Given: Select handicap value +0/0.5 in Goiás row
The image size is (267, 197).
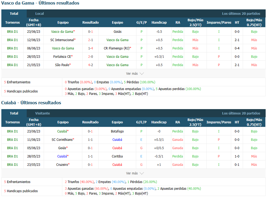Looking at the screenshot, I should 159,148.
